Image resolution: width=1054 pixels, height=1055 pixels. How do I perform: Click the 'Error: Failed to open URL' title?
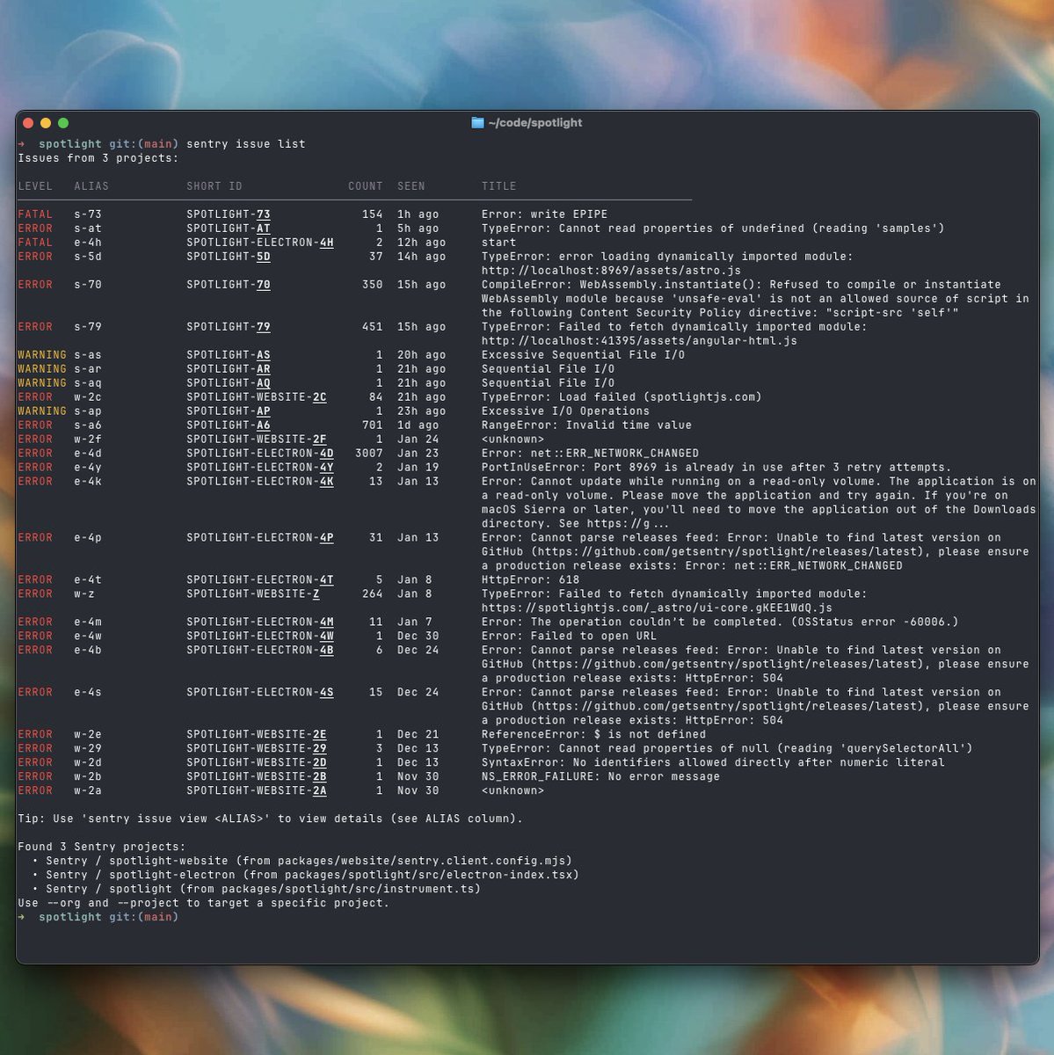click(x=570, y=637)
